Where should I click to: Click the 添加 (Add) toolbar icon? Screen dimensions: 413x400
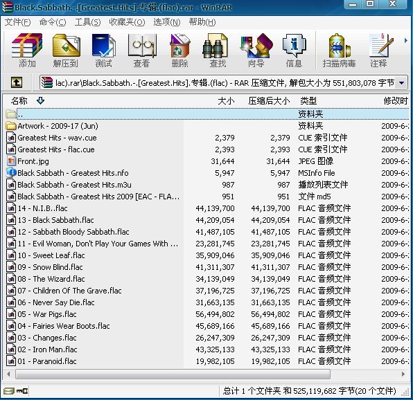click(27, 45)
